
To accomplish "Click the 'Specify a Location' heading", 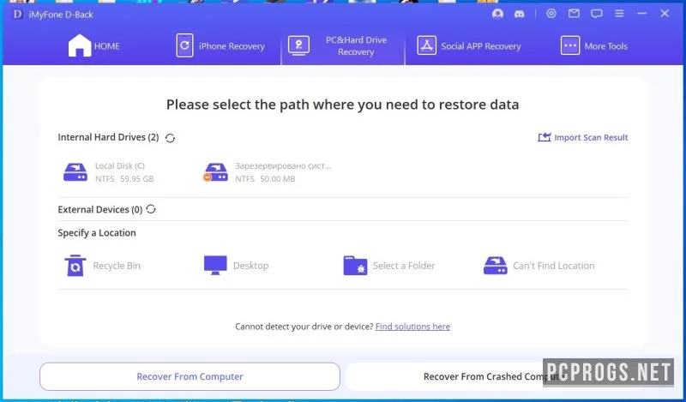I will 97,232.
